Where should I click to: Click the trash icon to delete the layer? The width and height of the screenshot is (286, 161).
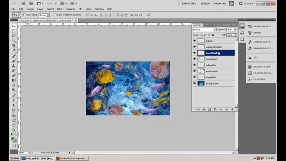(x=232, y=109)
